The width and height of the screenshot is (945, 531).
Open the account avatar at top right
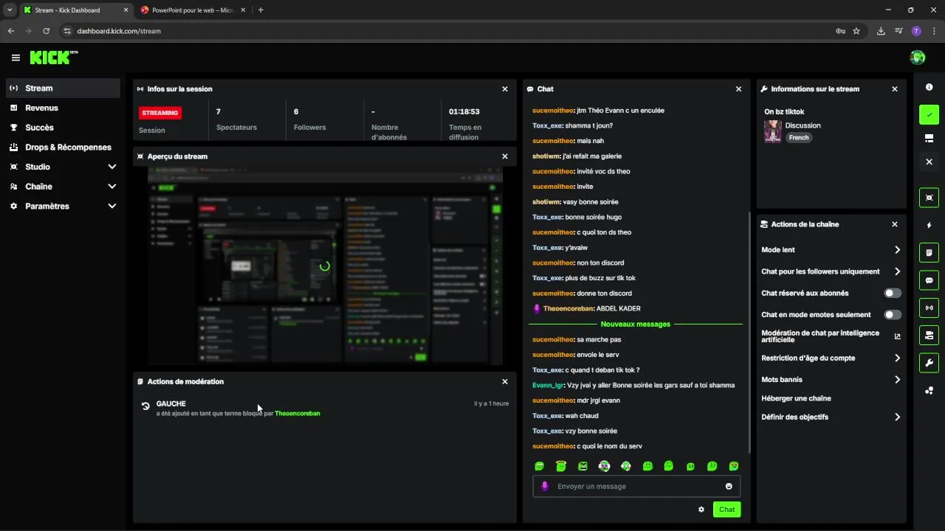pos(918,57)
